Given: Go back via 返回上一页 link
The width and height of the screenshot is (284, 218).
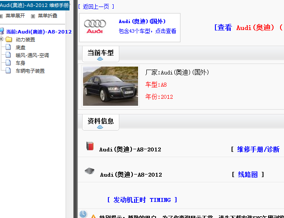Looking at the screenshot, I should click(x=96, y=7).
